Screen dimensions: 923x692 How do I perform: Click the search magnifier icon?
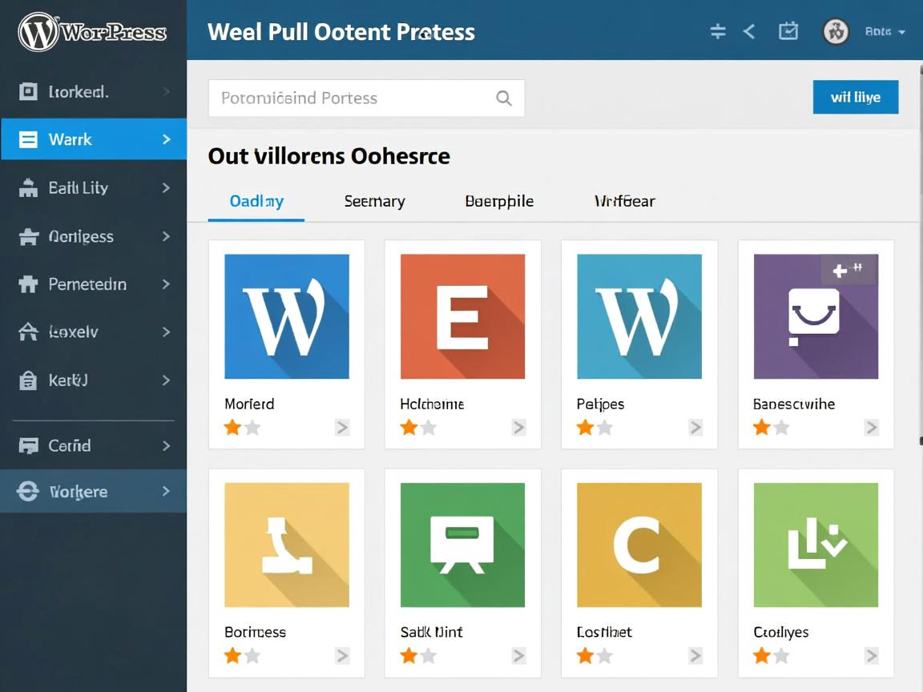pyautogui.click(x=504, y=99)
